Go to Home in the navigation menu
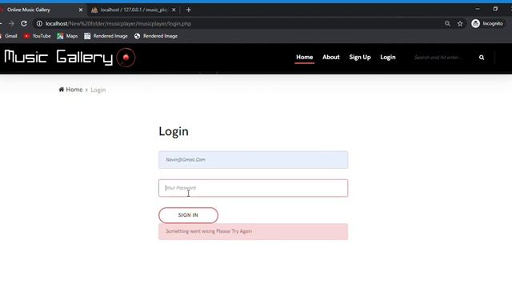The height and width of the screenshot is (288, 512). point(304,57)
